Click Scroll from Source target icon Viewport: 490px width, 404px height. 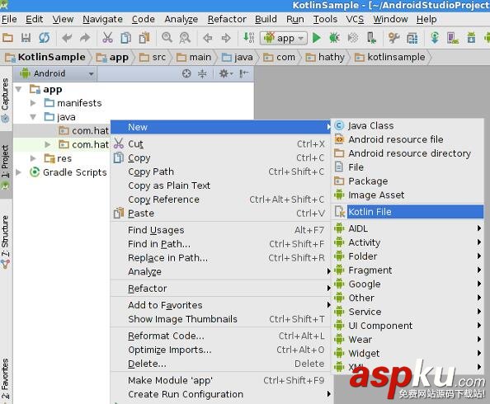186,73
